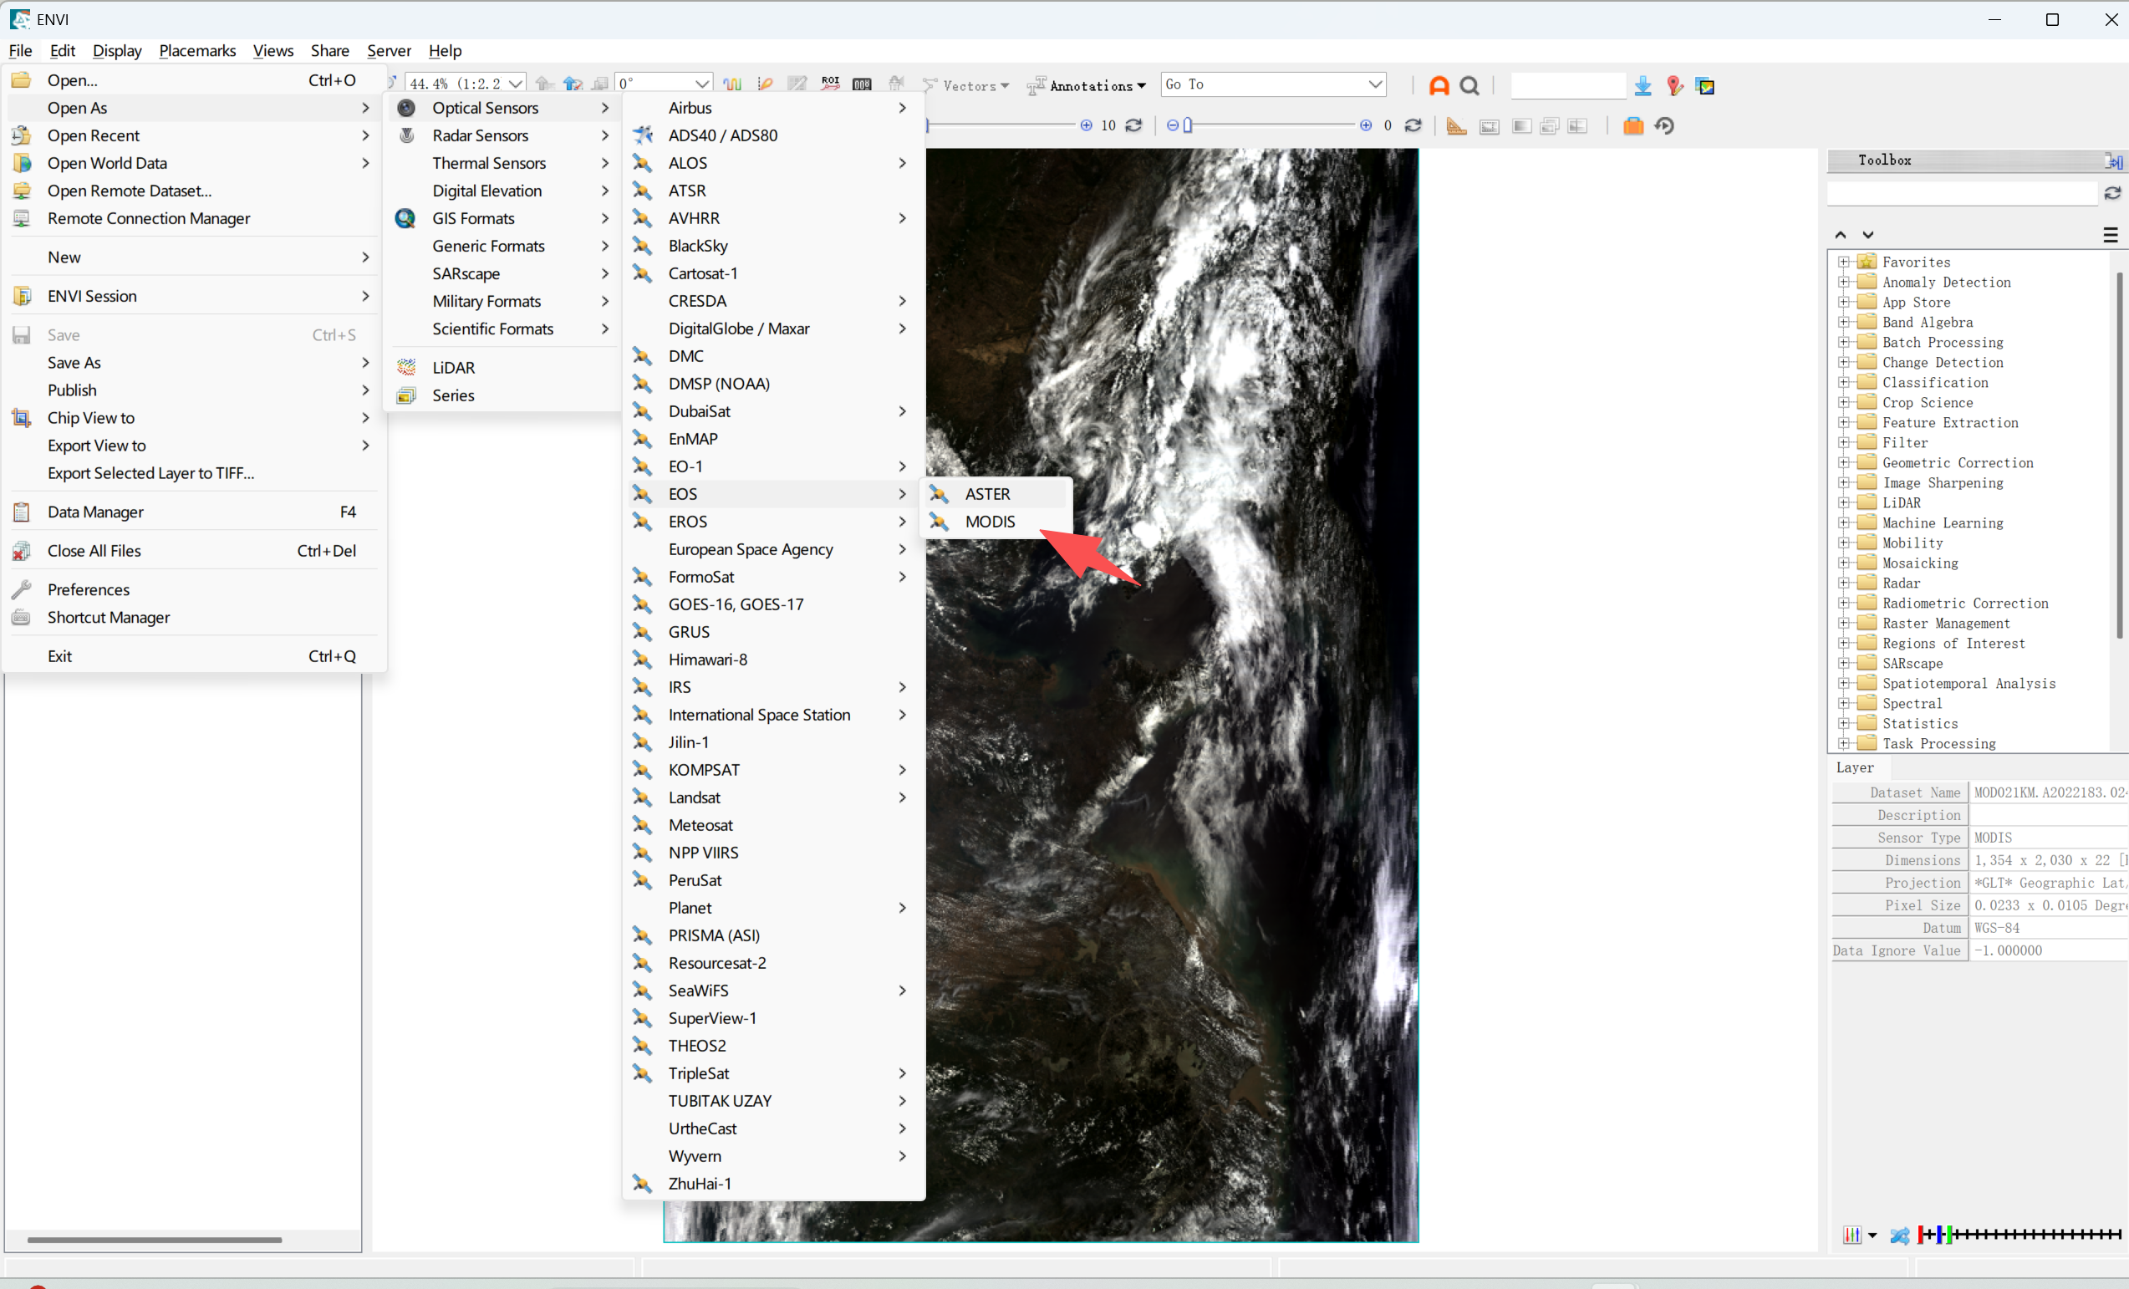Click the Spectral Profile toolbar icon
Viewport: 2129px width, 1289px height.
[x=732, y=84]
